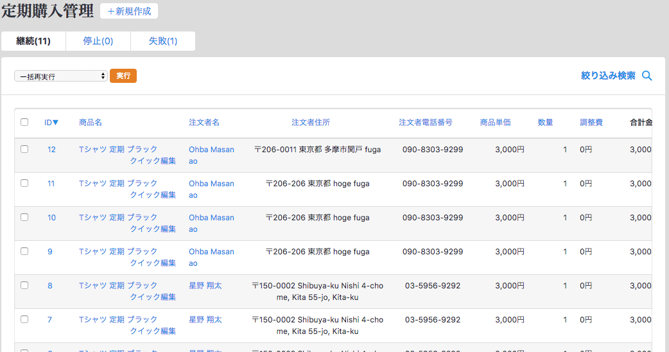Switch to the 停止(0) tab

pyautogui.click(x=98, y=41)
